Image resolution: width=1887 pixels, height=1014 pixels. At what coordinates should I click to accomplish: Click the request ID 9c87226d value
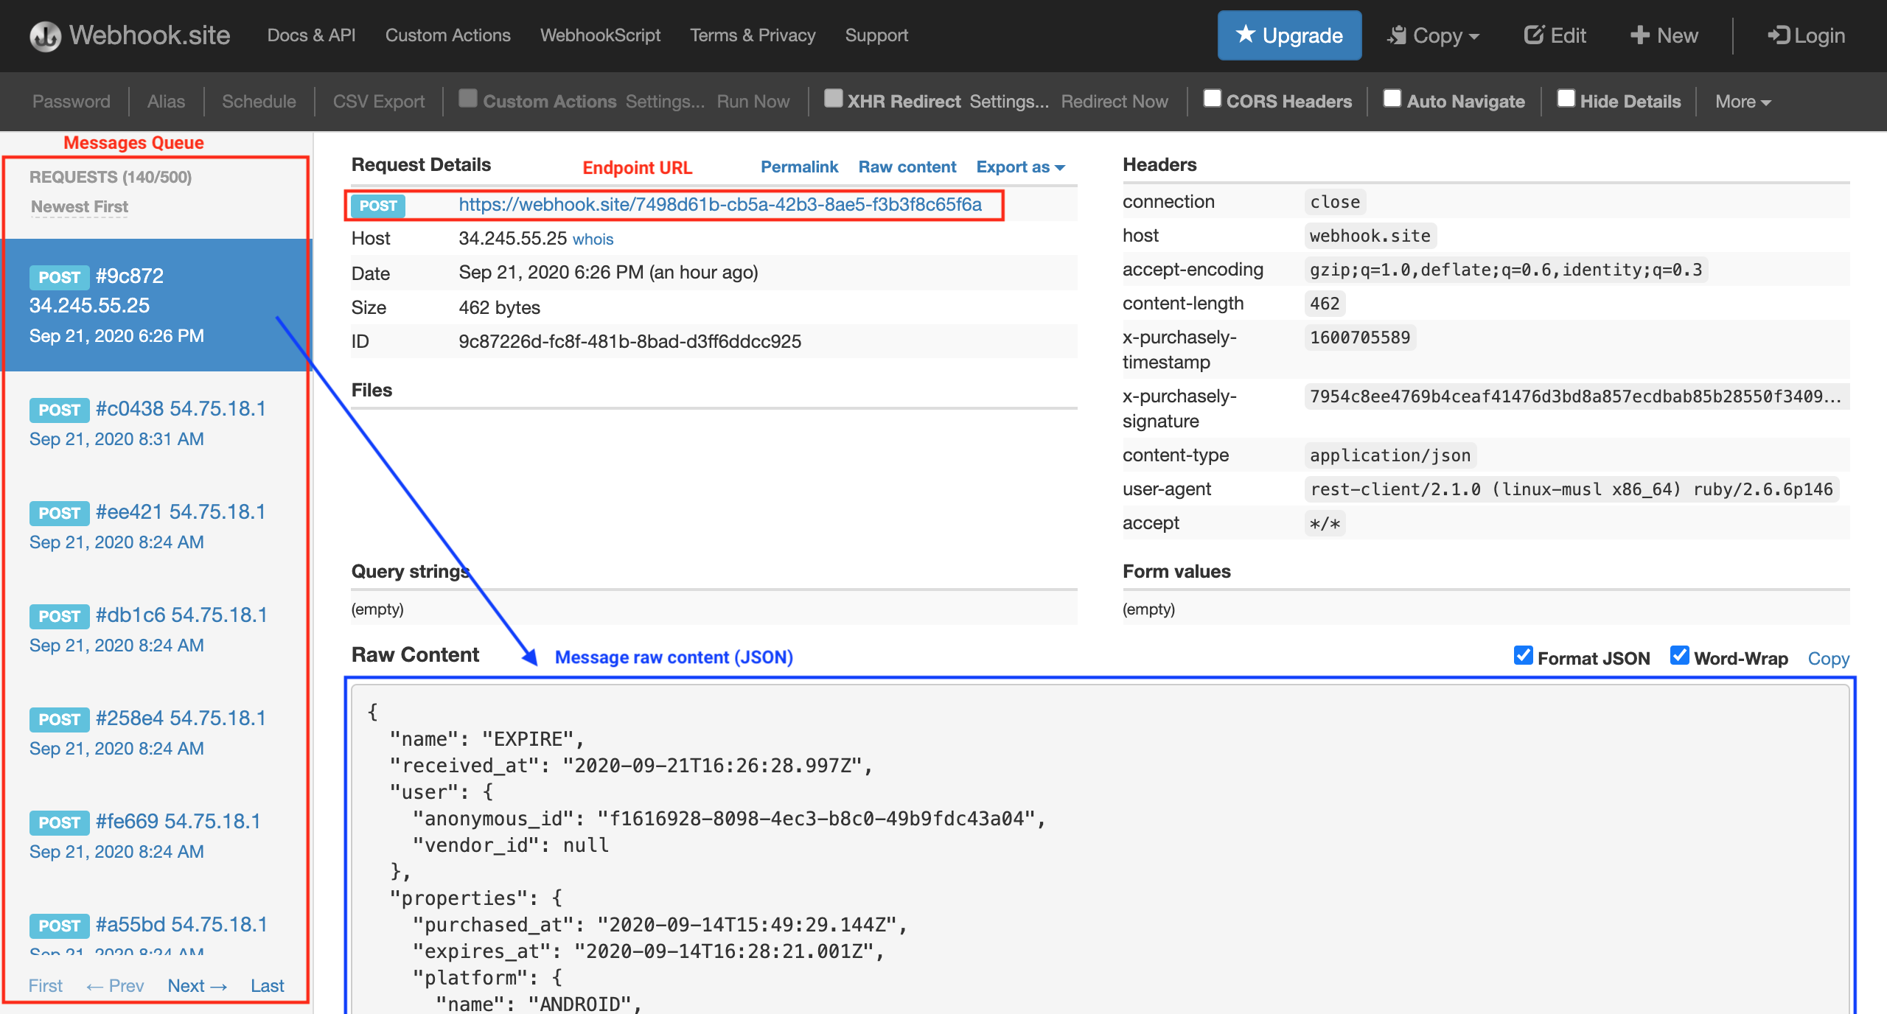(x=629, y=342)
